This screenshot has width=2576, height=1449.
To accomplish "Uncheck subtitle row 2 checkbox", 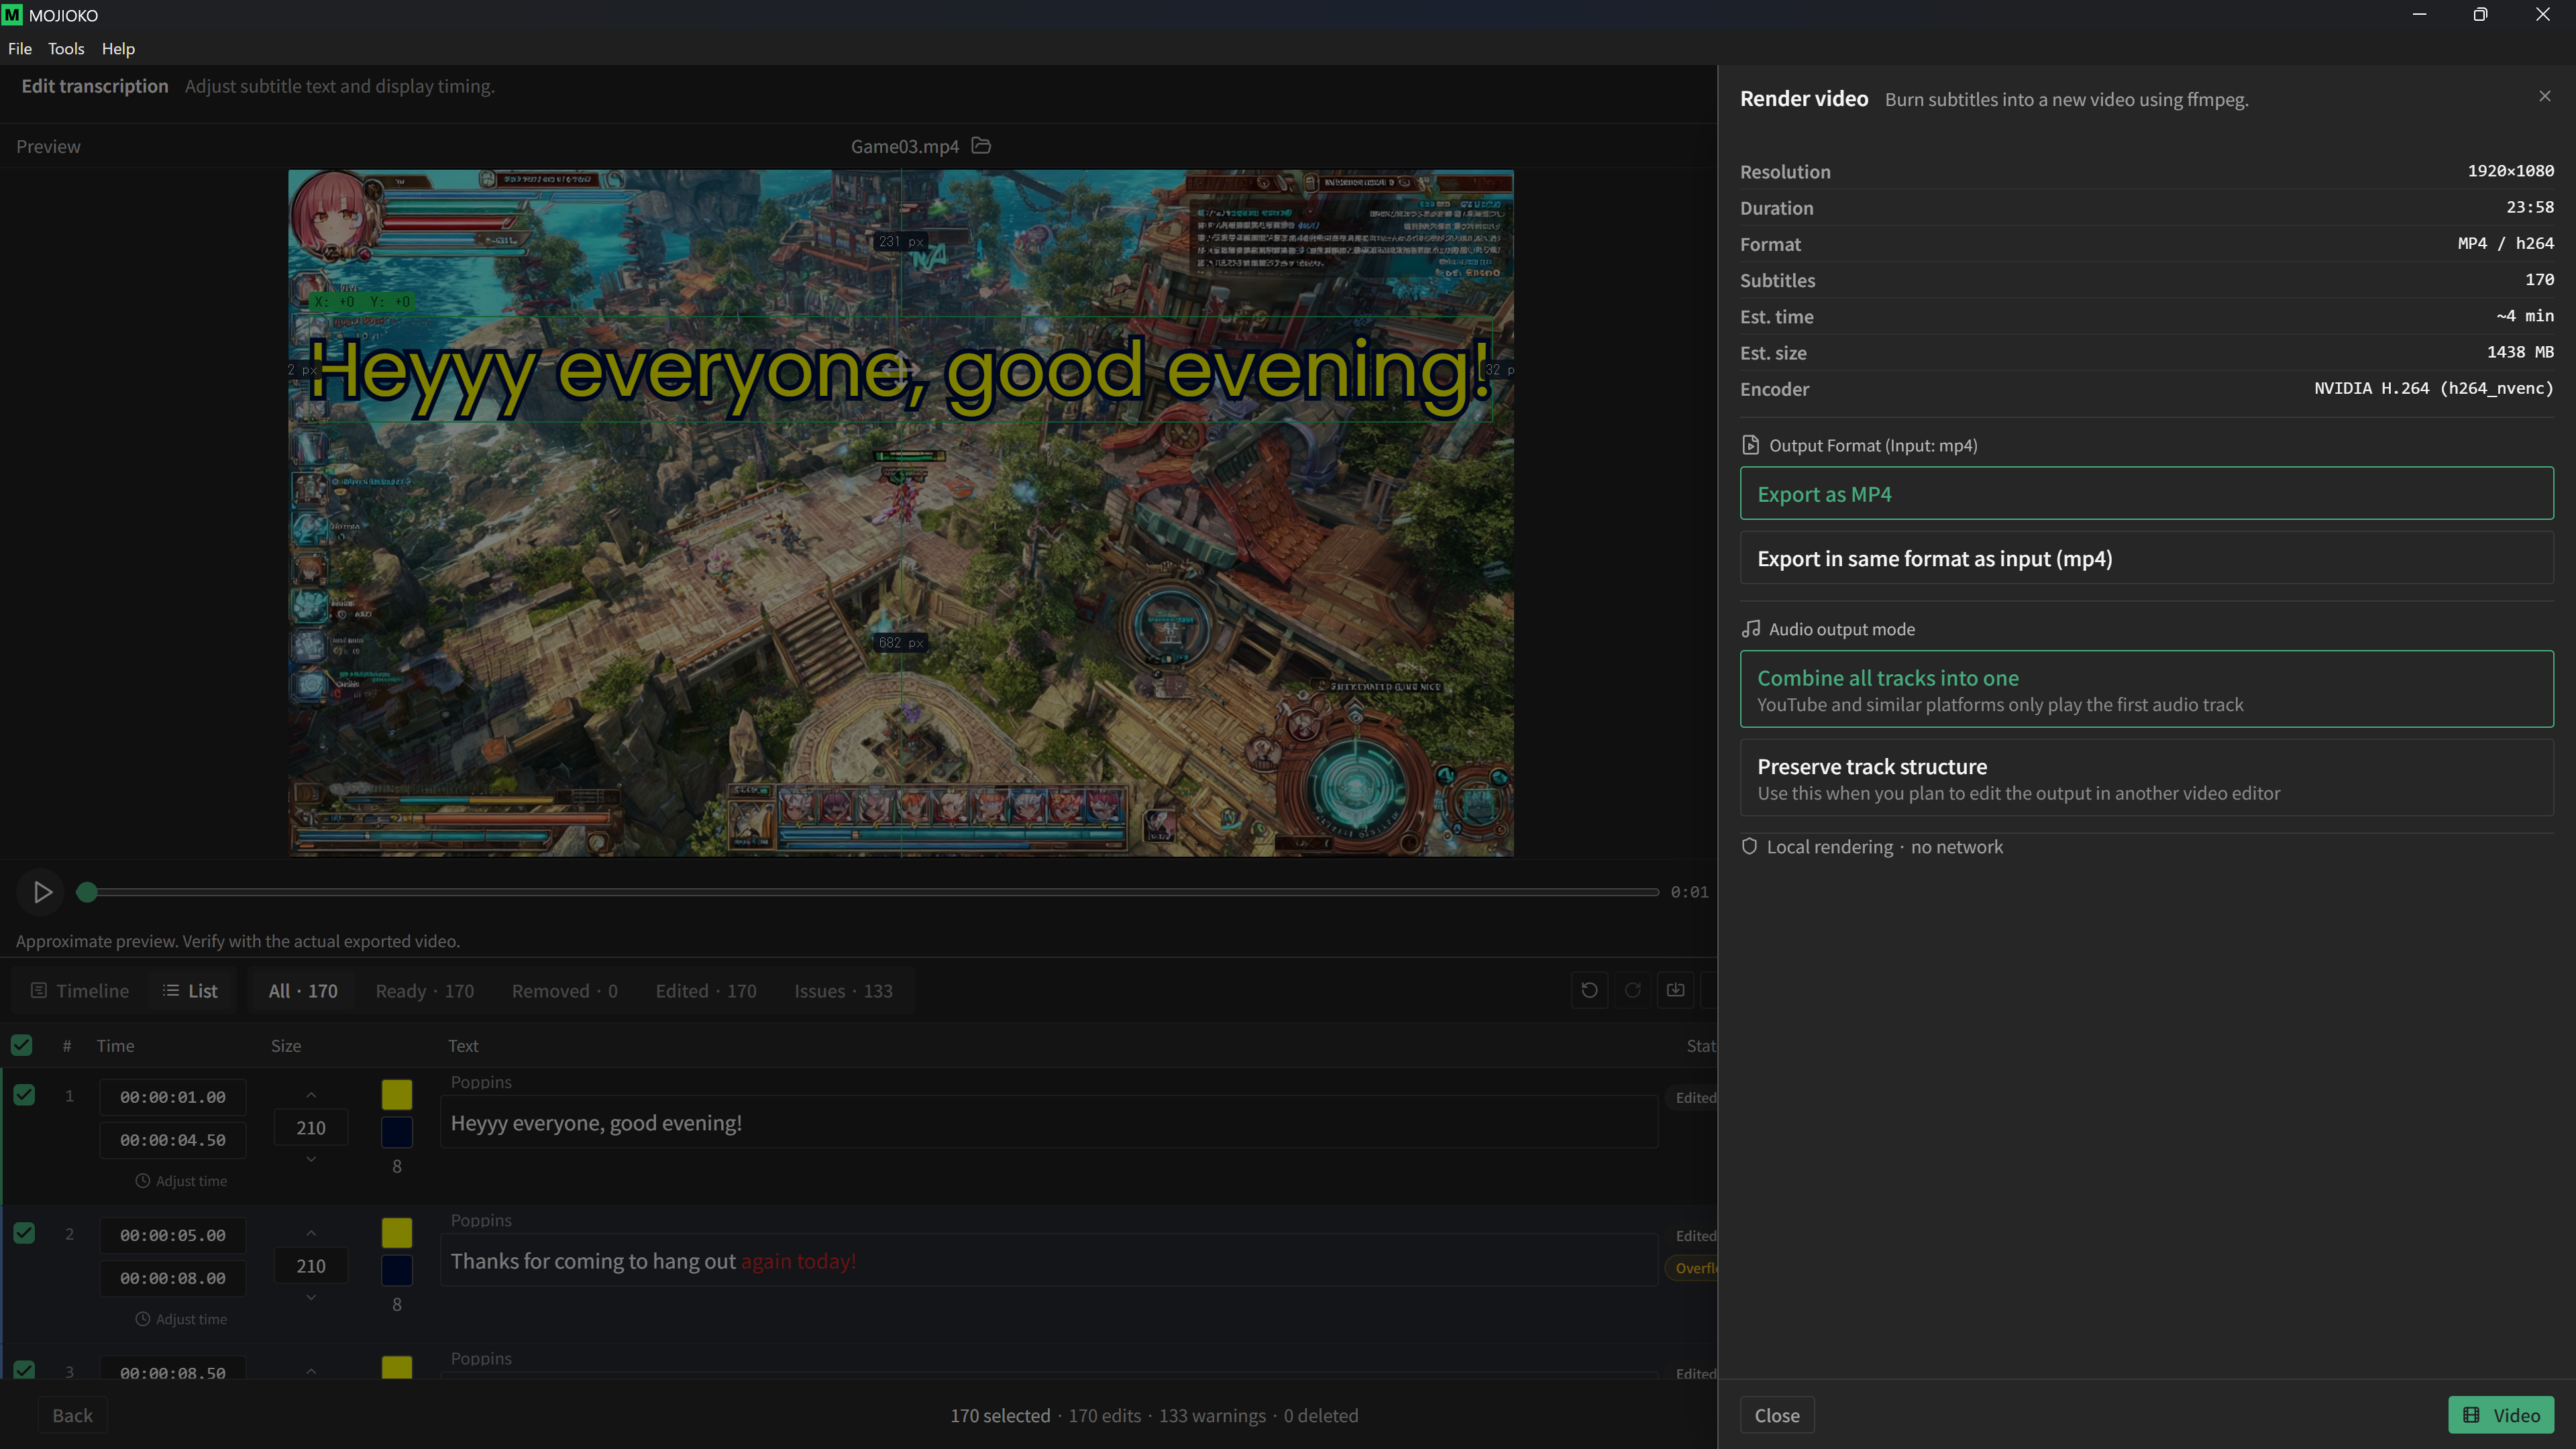I will pos(24,1233).
